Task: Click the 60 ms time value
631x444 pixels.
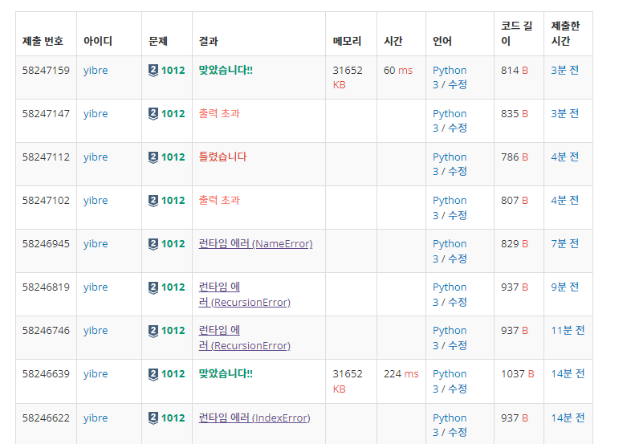Action: point(398,71)
